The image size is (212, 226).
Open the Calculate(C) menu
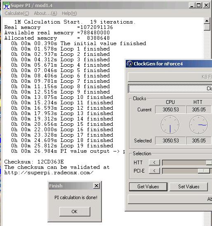pyautogui.click(x=17, y=13)
